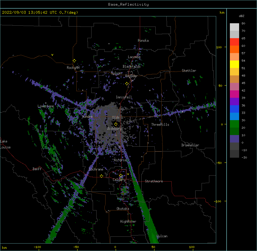Click the Base_Reflectivity title
The width and height of the screenshot is (257, 251).
pyautogui.click(x=128, y=4)
